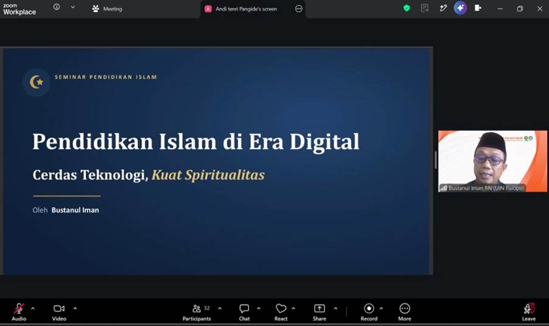Toggle the side panel icon
The image size is (549, 326).
(x=478, y=8)
